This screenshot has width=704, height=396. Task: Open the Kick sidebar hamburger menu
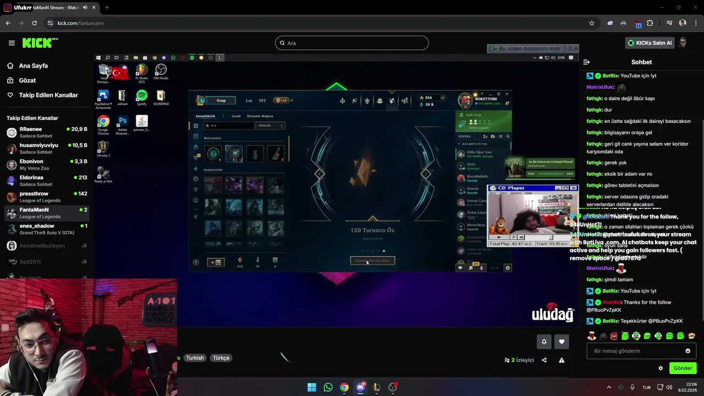(12, 43)
